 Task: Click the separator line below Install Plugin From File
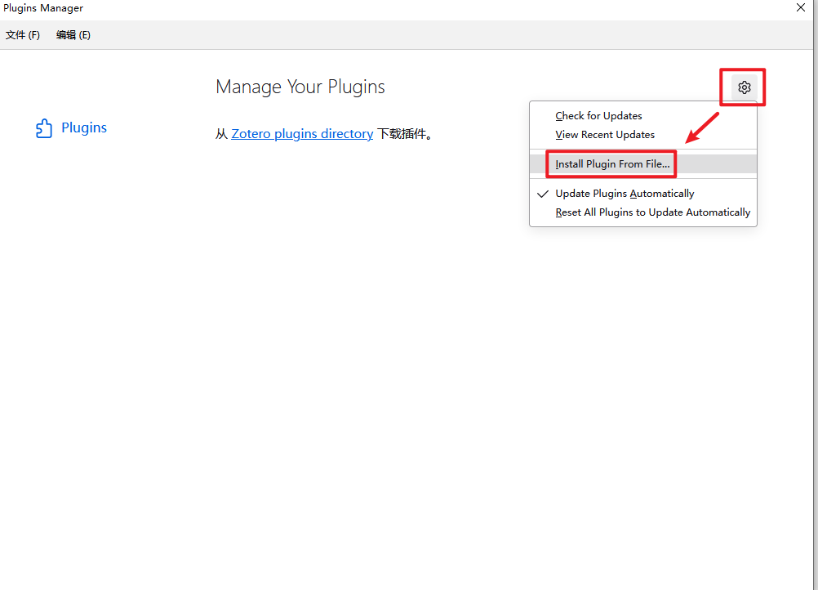(x=643, y=179)
